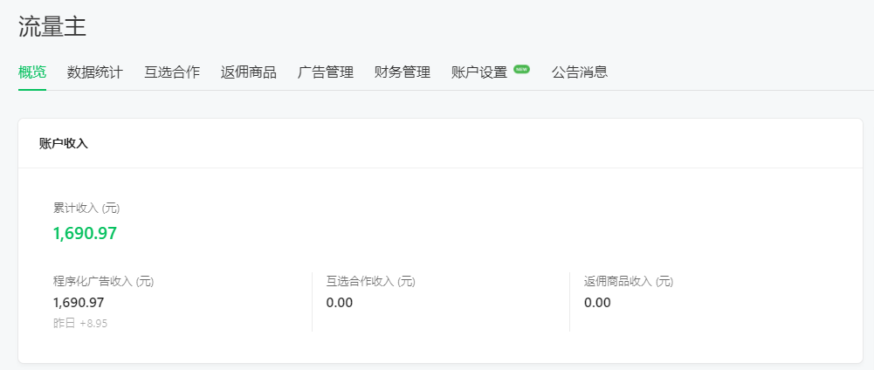Select the 广告管理 tab
Viewport: 874px width, 370px height.
coord(326,72)
